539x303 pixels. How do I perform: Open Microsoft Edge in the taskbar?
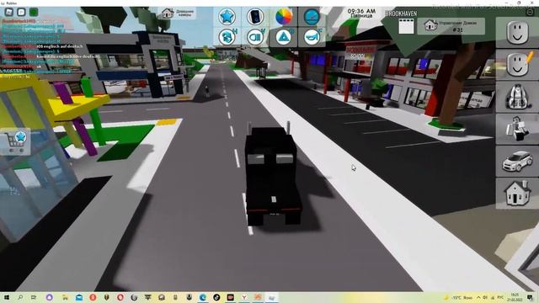pos(203,297)
